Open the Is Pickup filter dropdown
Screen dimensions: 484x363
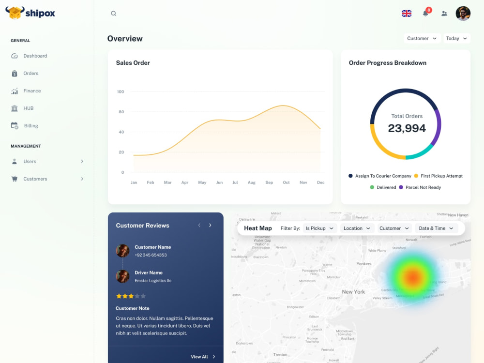pos(319,228)
